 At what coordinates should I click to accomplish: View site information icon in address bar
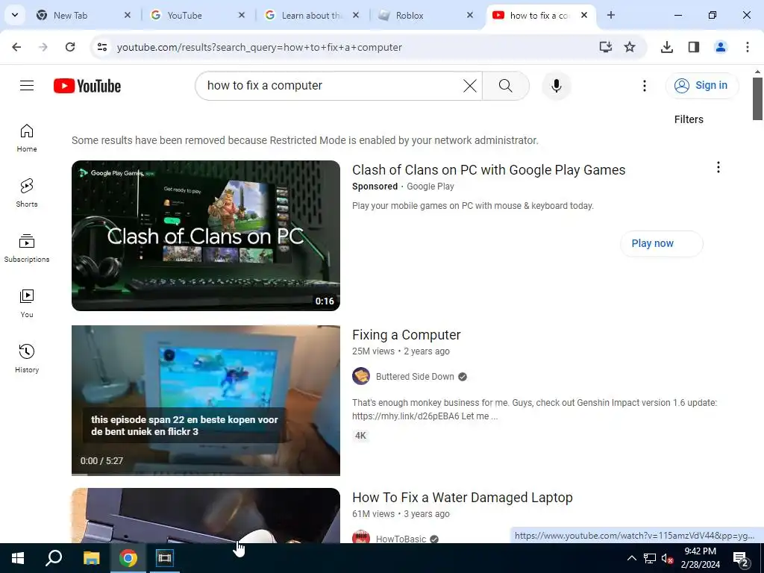pyautogui.click(x=101, y=47)
